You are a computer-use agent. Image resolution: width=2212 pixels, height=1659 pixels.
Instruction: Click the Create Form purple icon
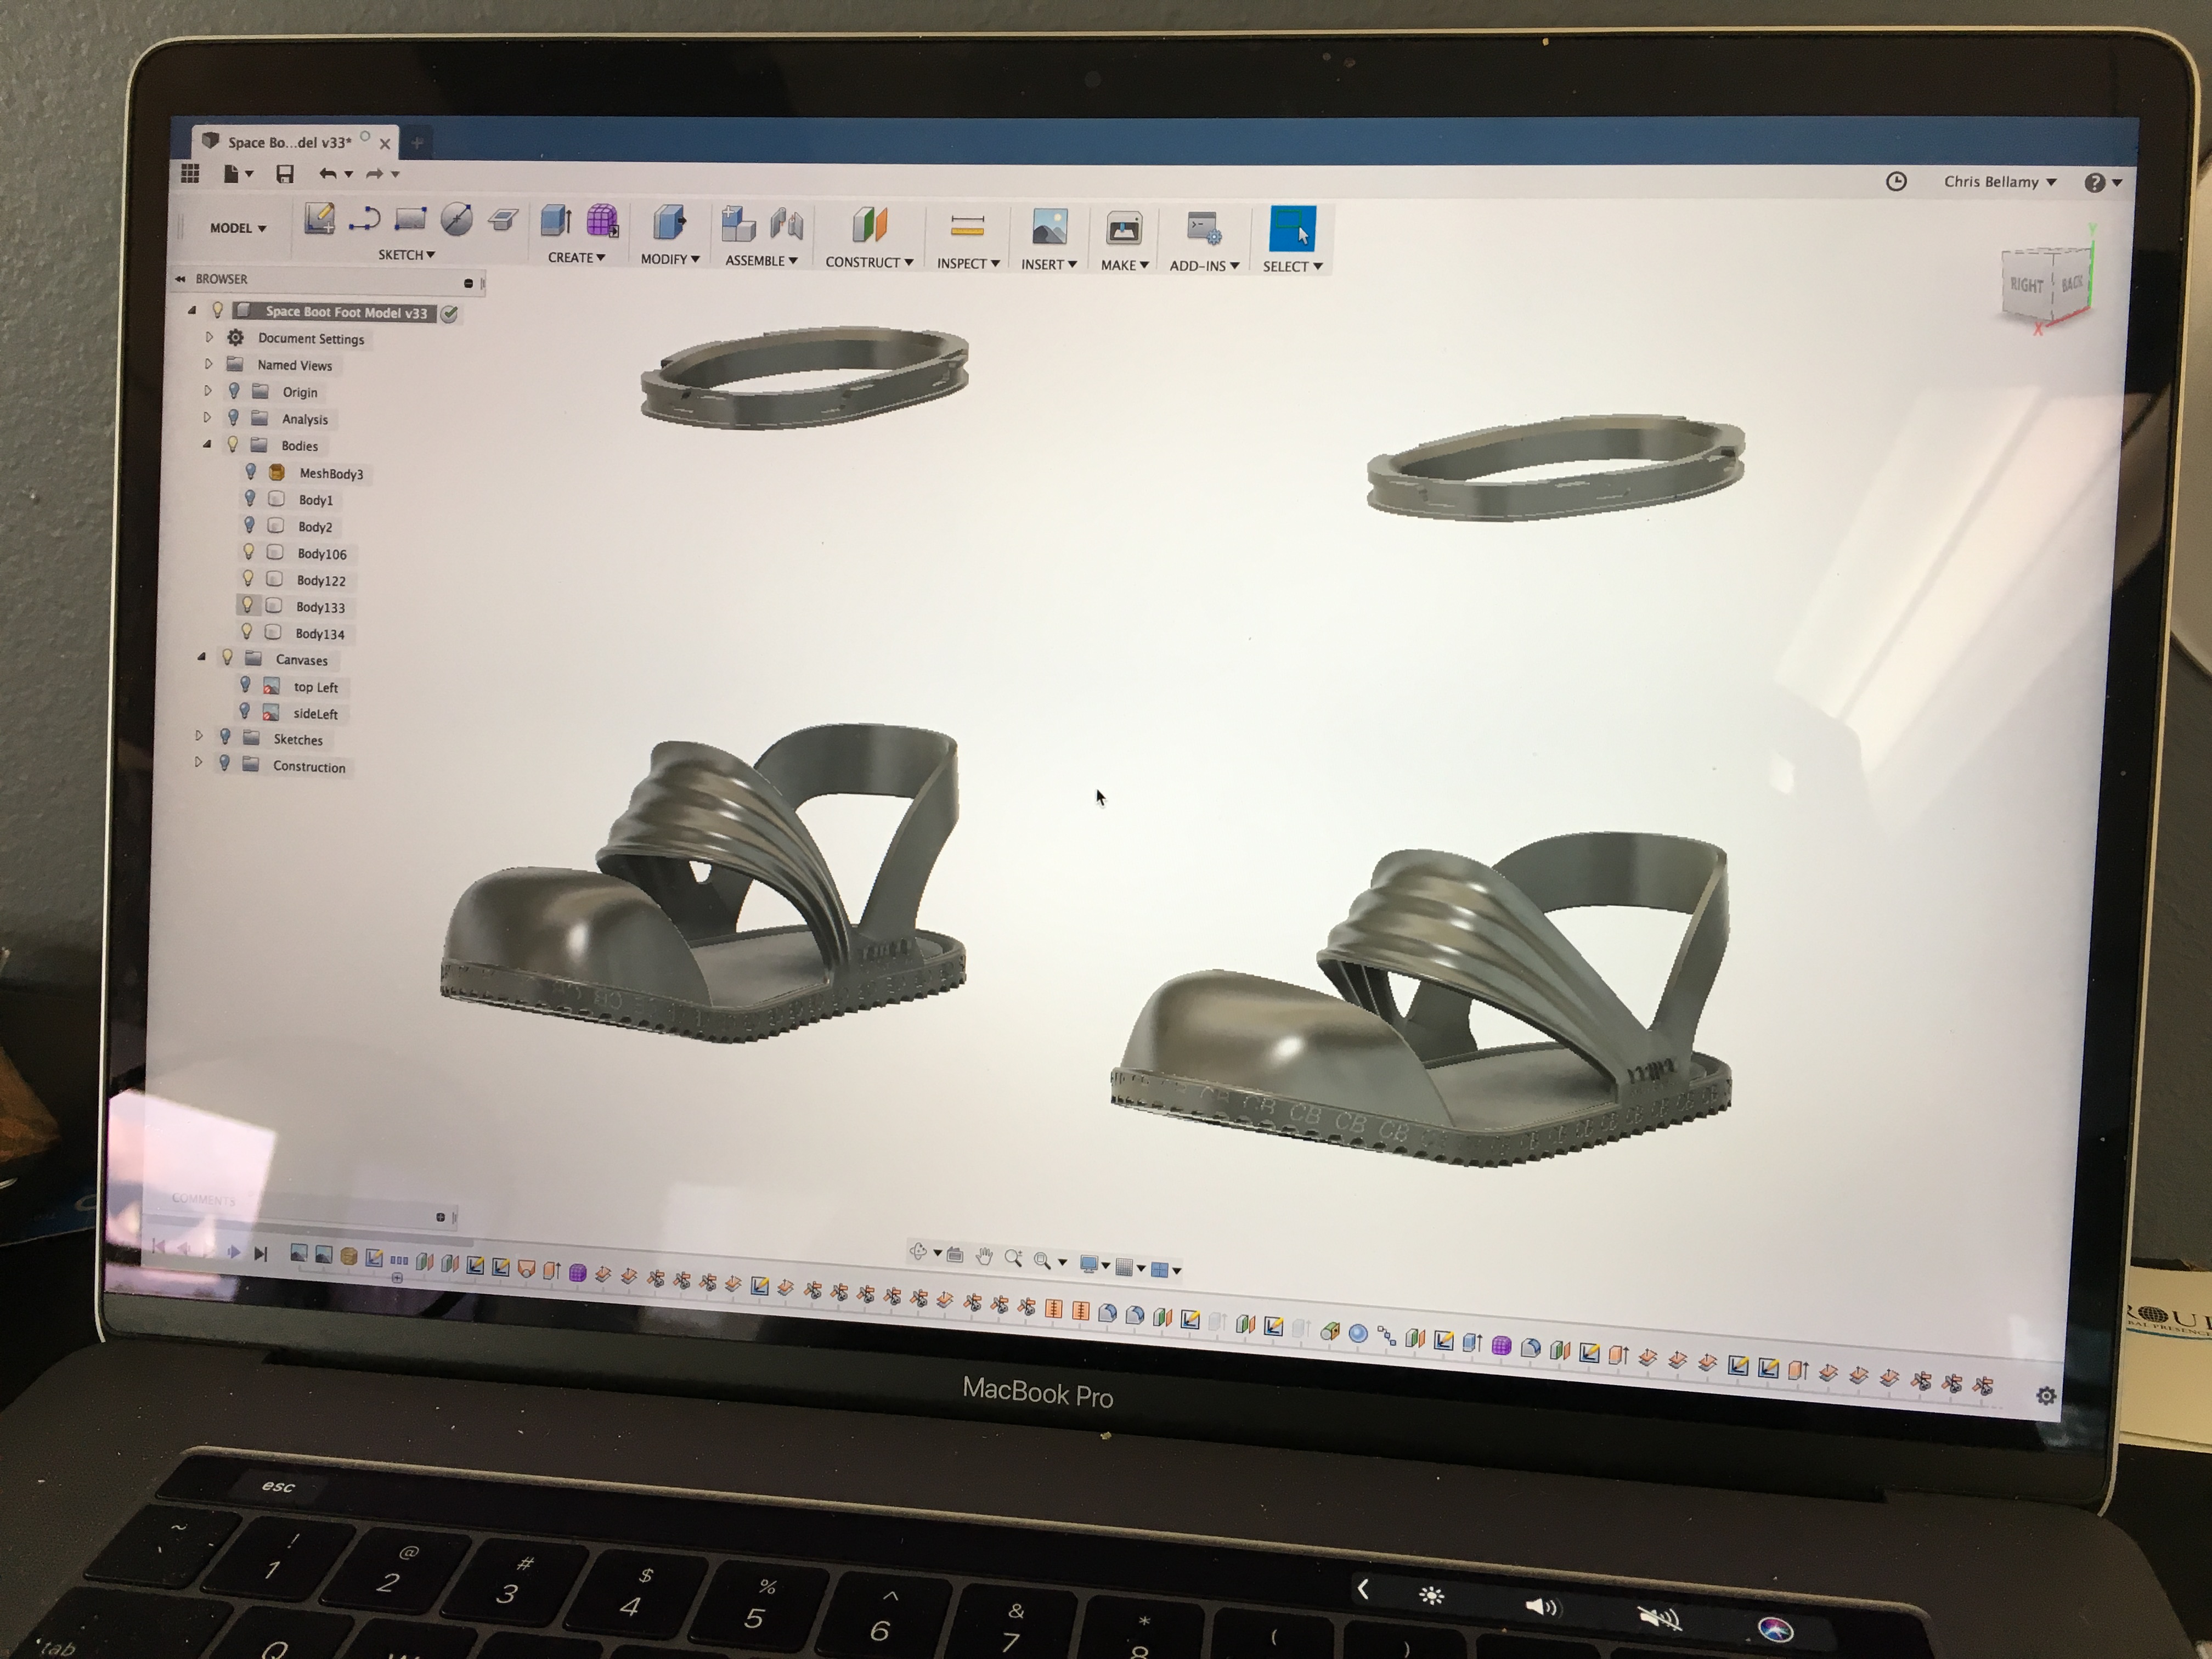click(x=602, y=221)
